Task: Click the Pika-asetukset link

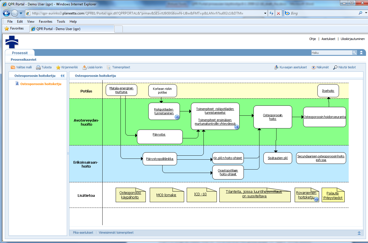Action: click(x=83, y=233)
